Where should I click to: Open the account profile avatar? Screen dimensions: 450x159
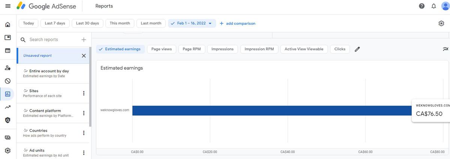[445, 6]
